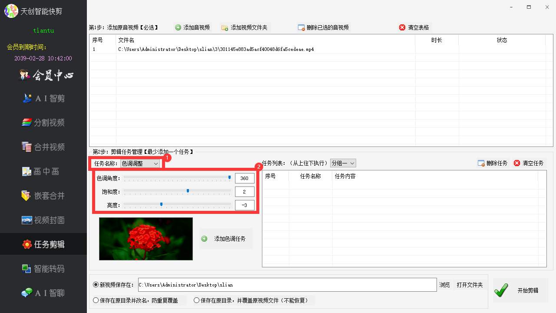
Task: Select the 合并视频 icon
Action: tap(27, 147)
